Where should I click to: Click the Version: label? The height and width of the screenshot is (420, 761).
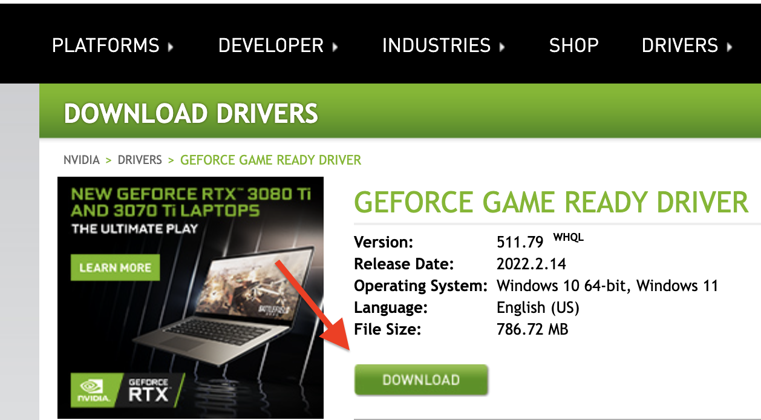pyautogui.click(x=384, y=243)
